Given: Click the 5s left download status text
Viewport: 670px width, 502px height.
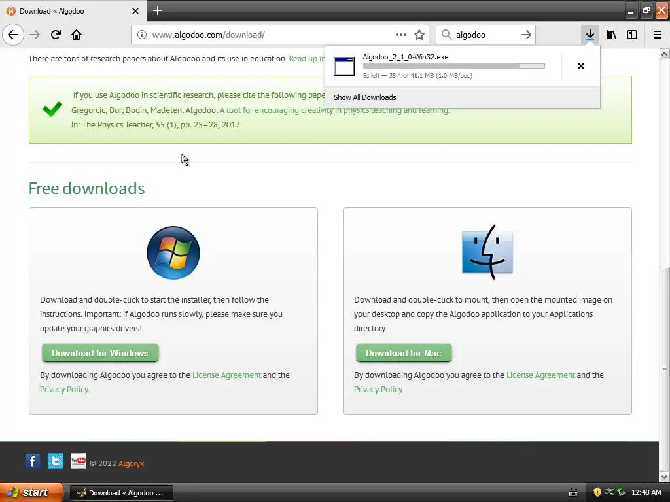Looking at the screenshot, I should pyautogui.click(x=417, y=76).
